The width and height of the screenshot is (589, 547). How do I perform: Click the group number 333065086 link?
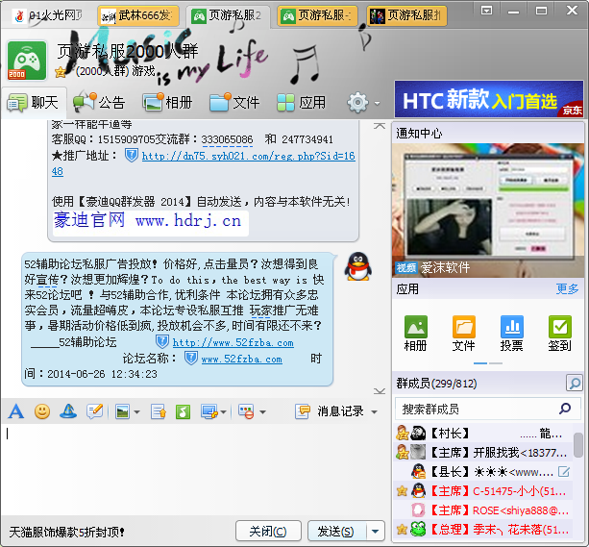pos(227,139)
